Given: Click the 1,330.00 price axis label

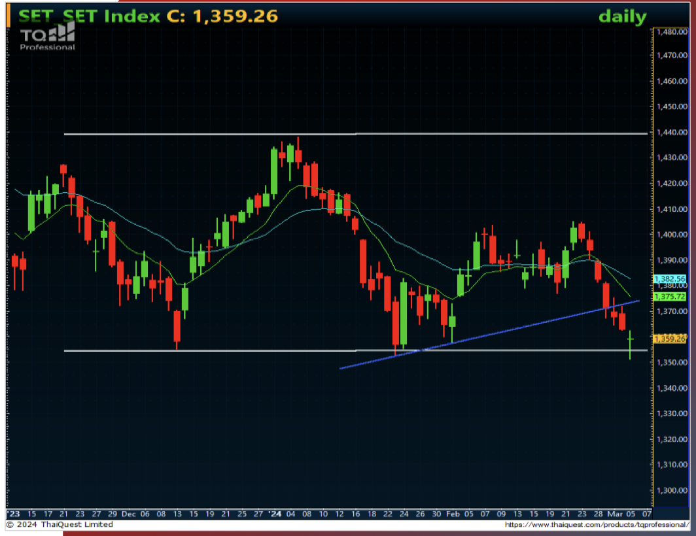Looking at the screenshot, I should coord(672,414).
